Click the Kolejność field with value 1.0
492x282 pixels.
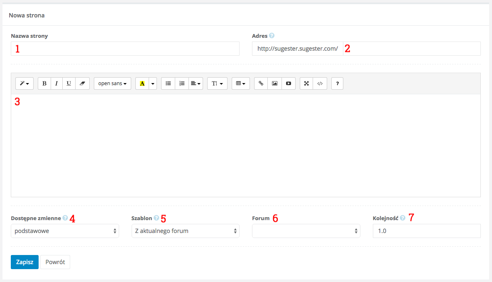pos(427,231)
